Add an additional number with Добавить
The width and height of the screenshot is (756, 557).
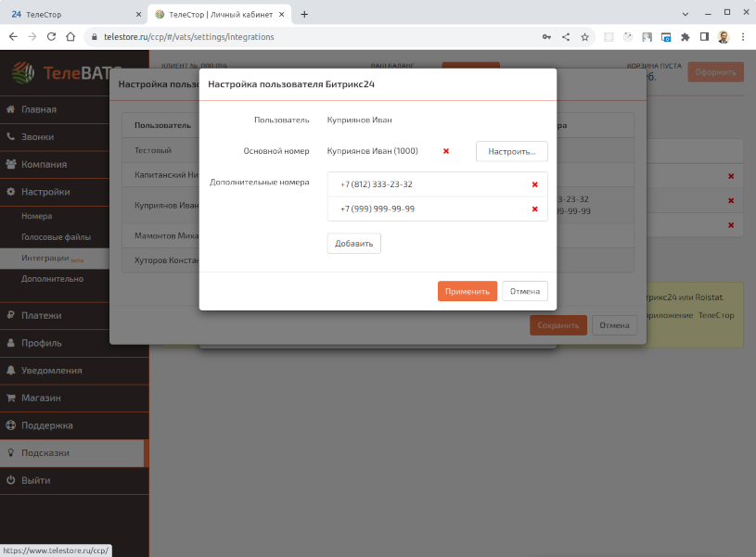click(354, 244)
